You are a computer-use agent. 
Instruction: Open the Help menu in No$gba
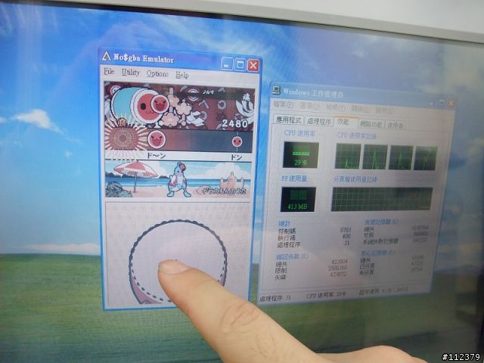pyautogui.click(x=181, y=75)
